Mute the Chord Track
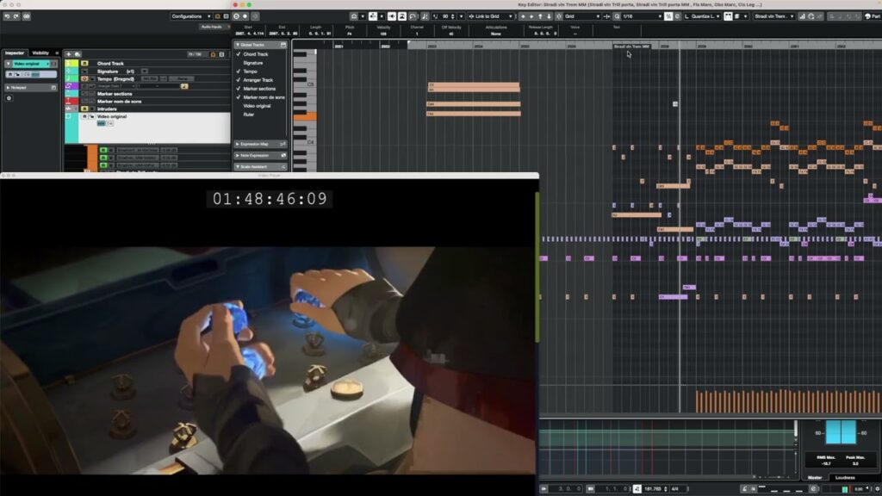Viewport: 882px width, 496px height. 84,64
